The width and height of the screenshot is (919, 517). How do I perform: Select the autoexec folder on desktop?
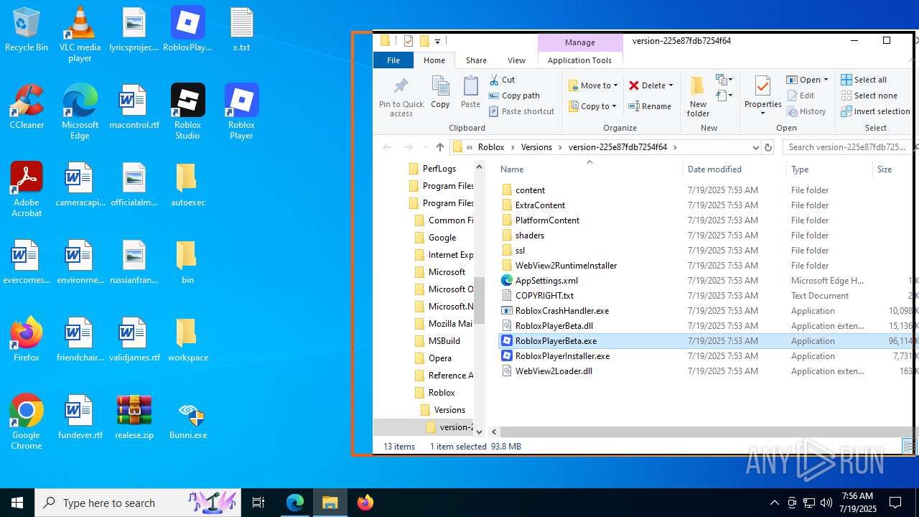[x=188, y=184]
